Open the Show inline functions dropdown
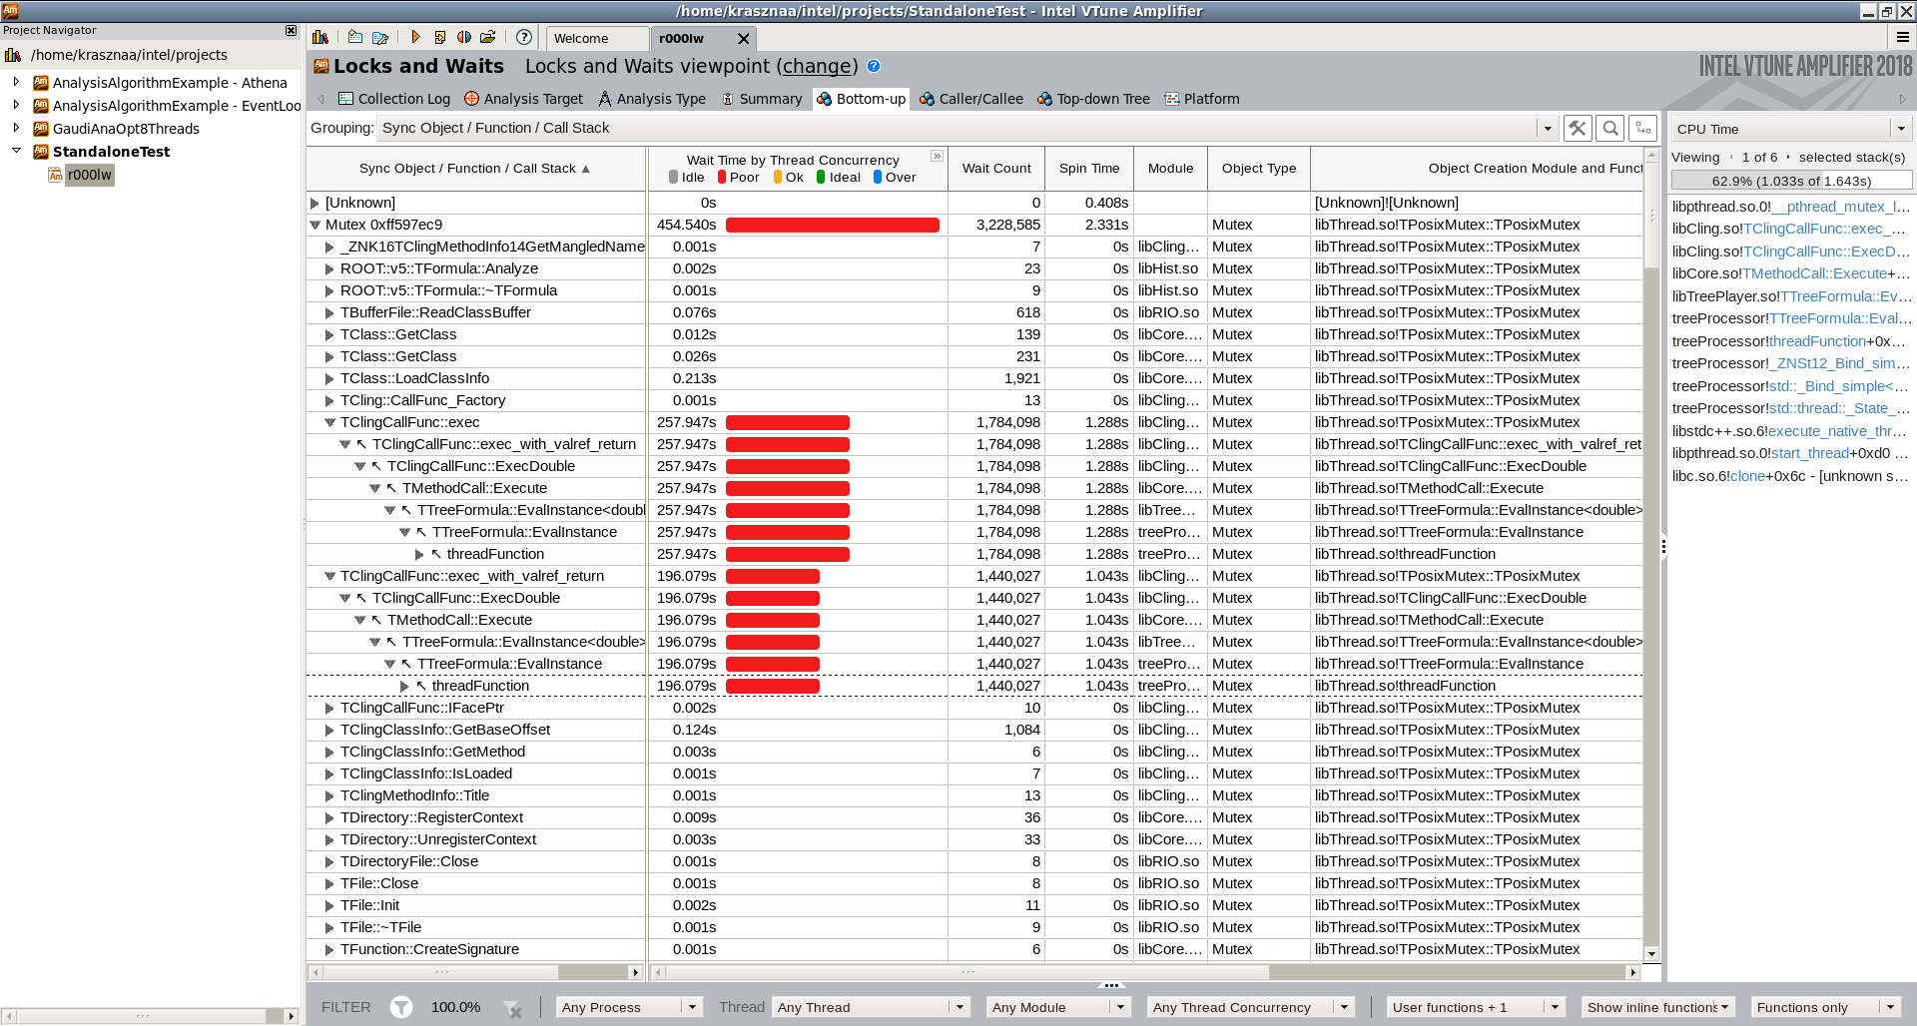1917x1026 pixels. [1658, 1007]
